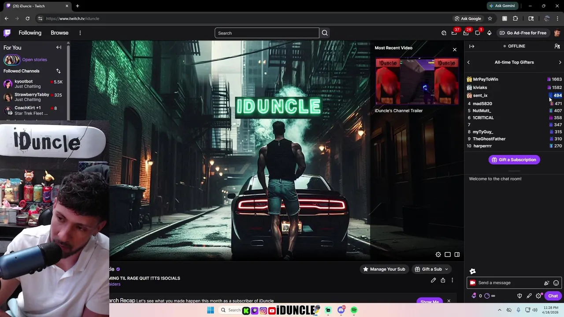Viewport: 564px width, 317px height.
Task: Collapse the chat panel with arrow icon
Action: coord(472,46)
